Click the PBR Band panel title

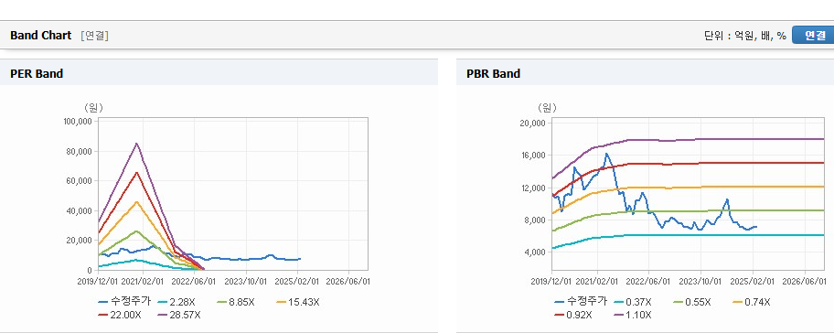pos(493,74)
